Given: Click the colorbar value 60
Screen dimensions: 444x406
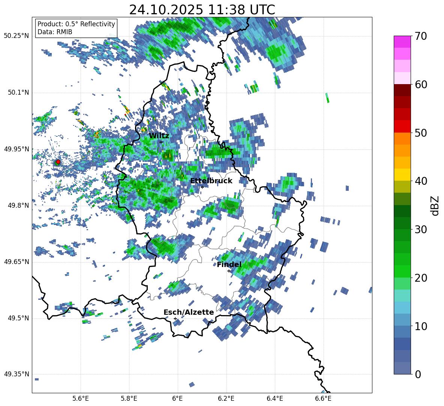Looking at the screenshot, I should click(421, 85).
